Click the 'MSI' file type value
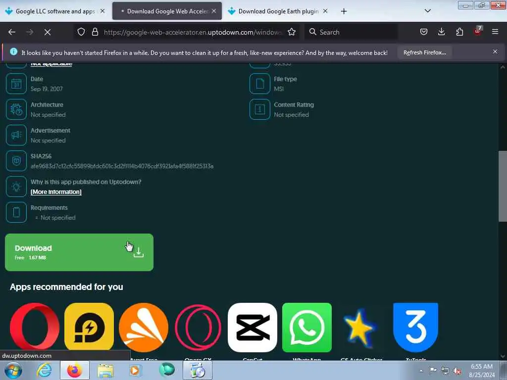The width and height of the screenshot is (507, 380). [279, 89]
